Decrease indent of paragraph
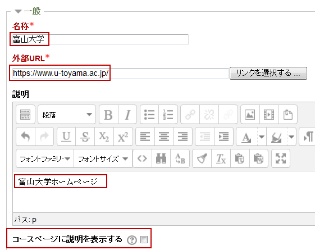Screen dimensions: 315x250 (x=205, y=137)
